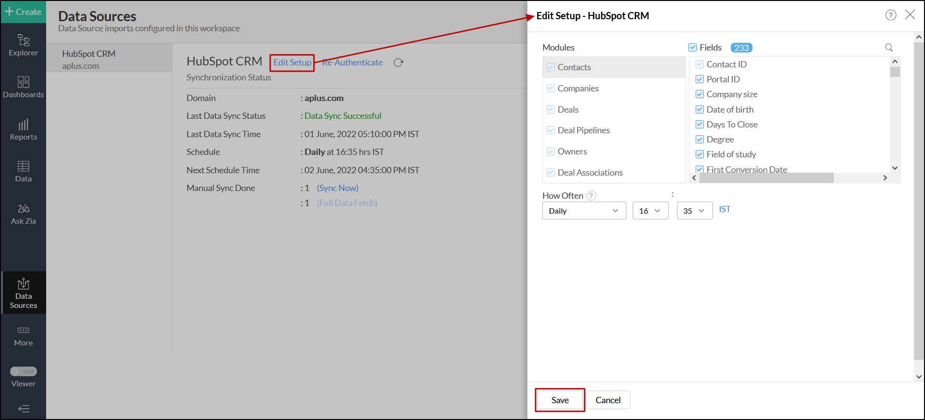The image size is (925, 420).
Task: Click the IST timezone link
Action: (x=724, y=209)
